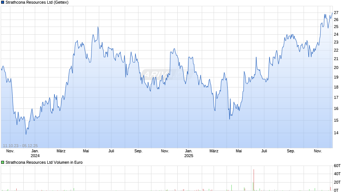348x194 pixels.
Task: Click the price axis label 17
Action: point(336,97)
